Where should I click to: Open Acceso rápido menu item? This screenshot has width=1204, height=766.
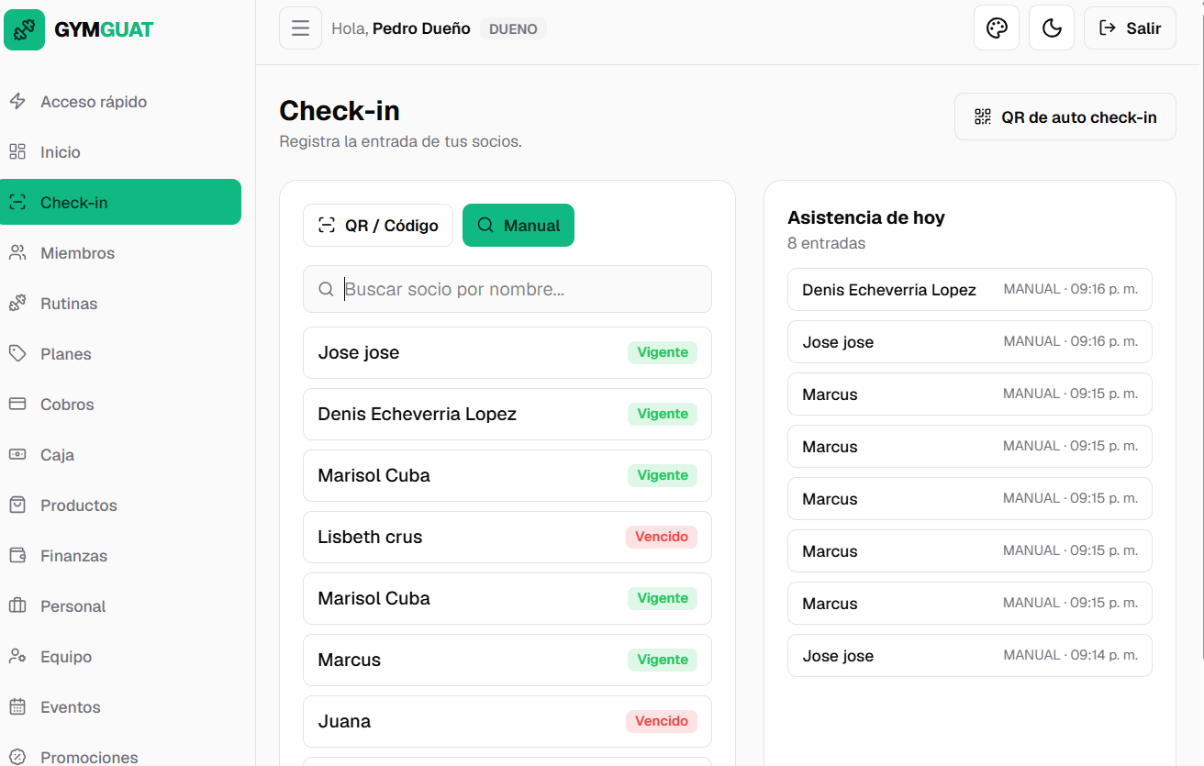tap(120, 102)
